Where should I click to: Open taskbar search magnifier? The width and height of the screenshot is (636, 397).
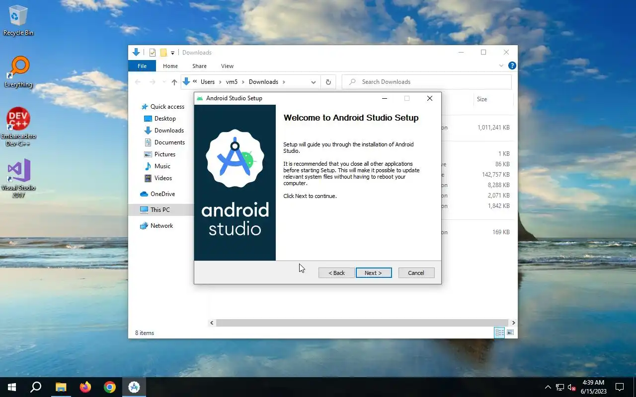36,387
